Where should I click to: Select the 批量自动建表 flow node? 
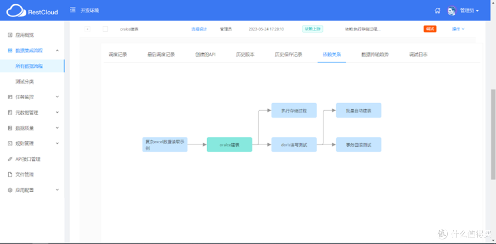coord(359,111)
